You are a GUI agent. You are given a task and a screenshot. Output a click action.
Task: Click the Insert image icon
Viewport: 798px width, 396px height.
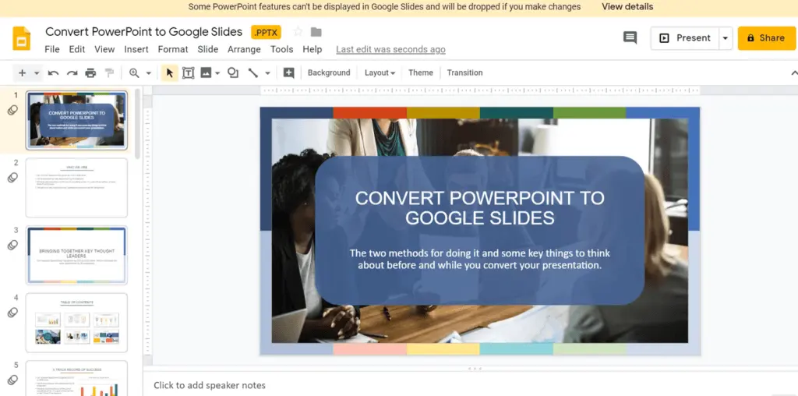[x=206, y=72]
